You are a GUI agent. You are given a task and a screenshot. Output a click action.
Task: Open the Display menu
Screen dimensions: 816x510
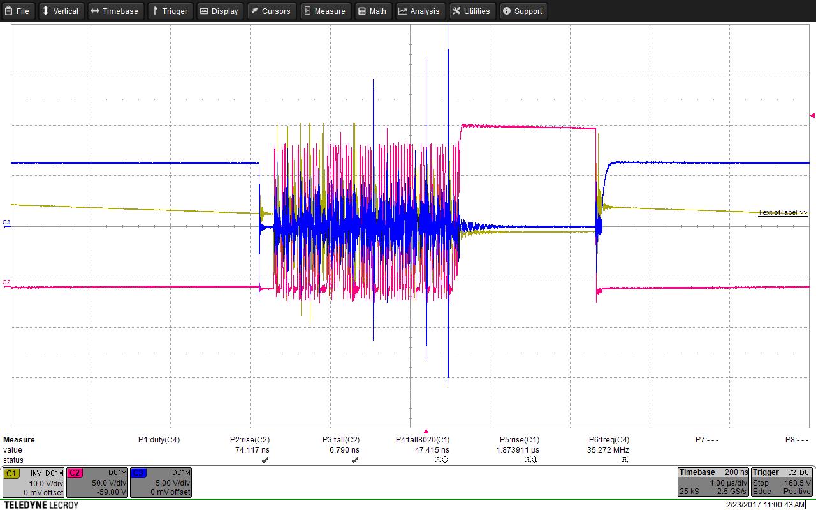coord(219,11)
